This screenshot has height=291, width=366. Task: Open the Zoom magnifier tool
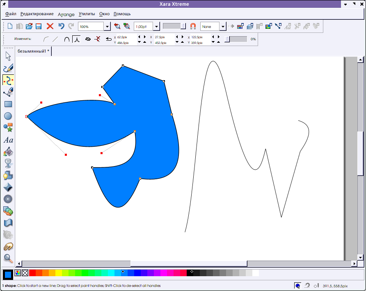pyautogui.click(x=8, y=258)
